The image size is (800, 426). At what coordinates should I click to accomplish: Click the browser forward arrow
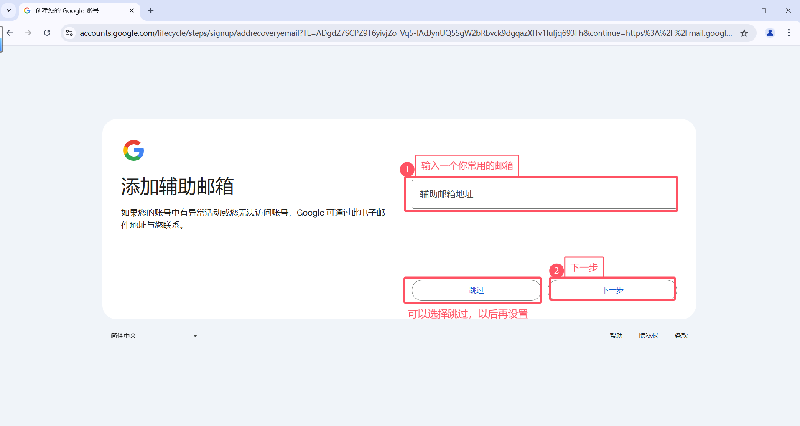(x=28, y=33)
